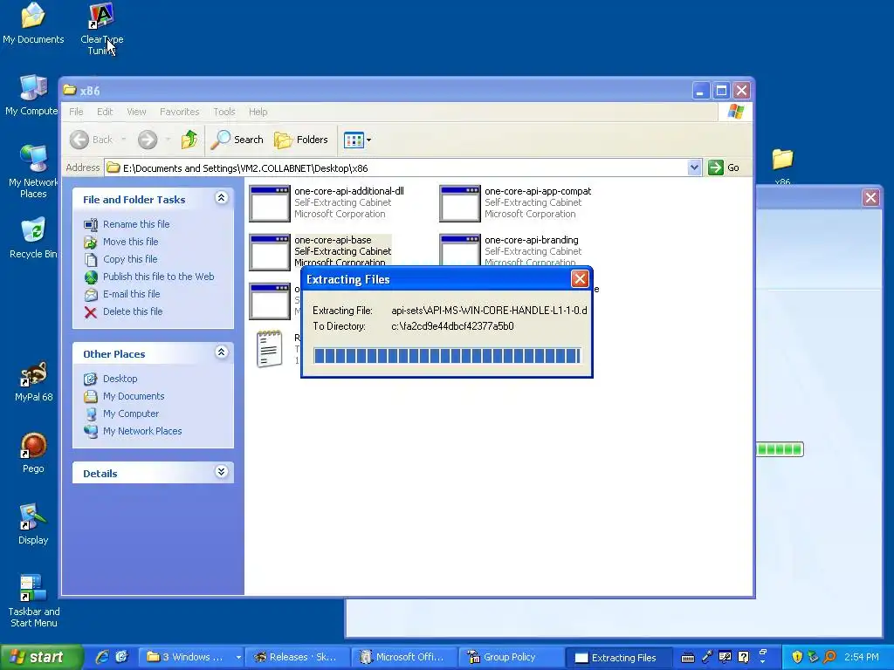Screen dimensions: 894x670
Task: Open the Search toolbar button
Action: point(237,140)
